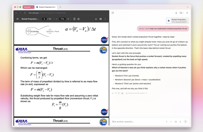Go back to the previous page

coord(16,13)
